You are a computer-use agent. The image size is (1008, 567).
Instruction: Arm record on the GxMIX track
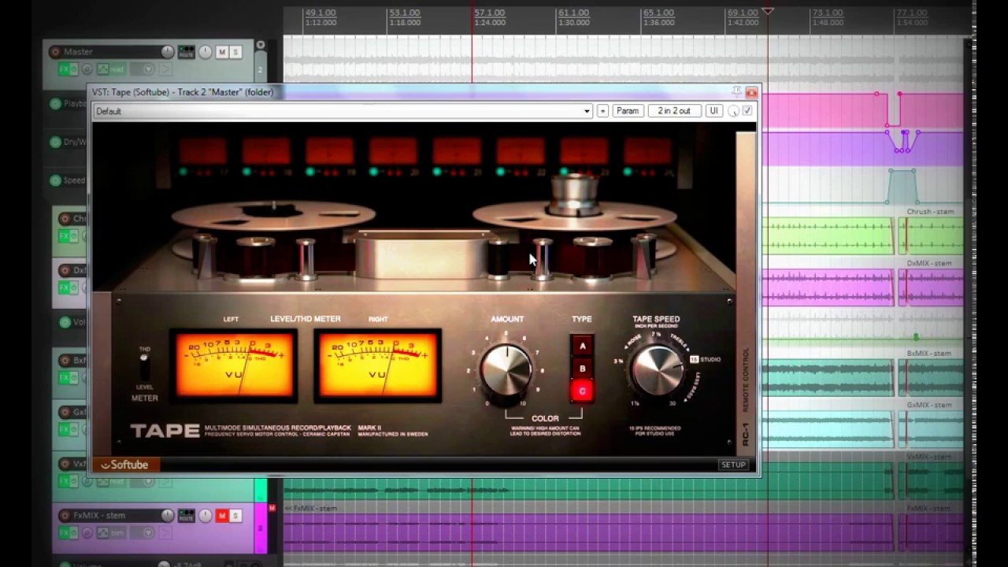coord(65,412)
